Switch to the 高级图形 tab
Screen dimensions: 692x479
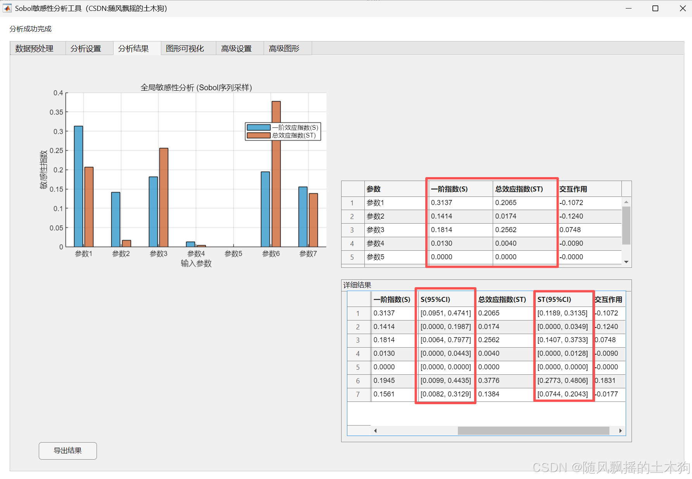coord(287,48)
